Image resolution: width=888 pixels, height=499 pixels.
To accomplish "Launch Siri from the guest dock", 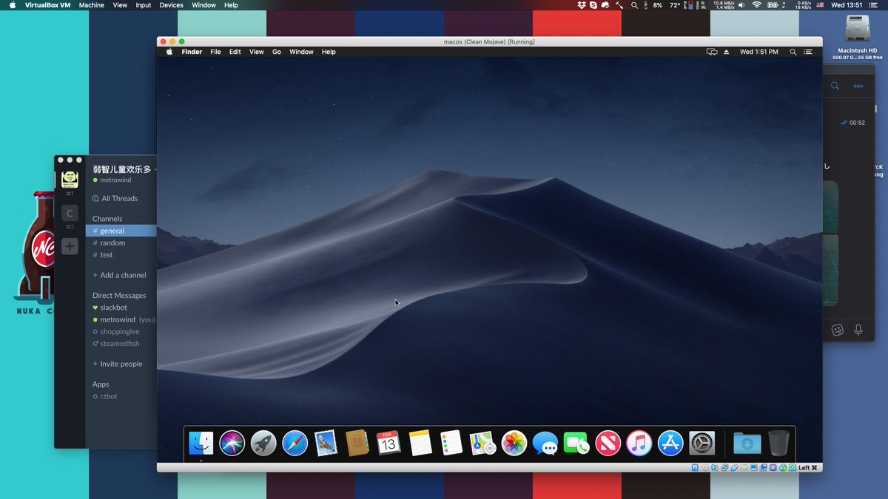I will (232, 444).
